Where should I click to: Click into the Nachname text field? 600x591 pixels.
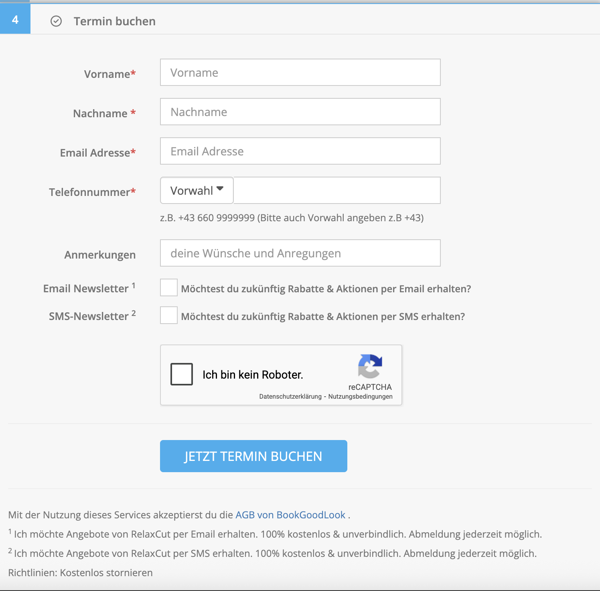pos(300,112)
